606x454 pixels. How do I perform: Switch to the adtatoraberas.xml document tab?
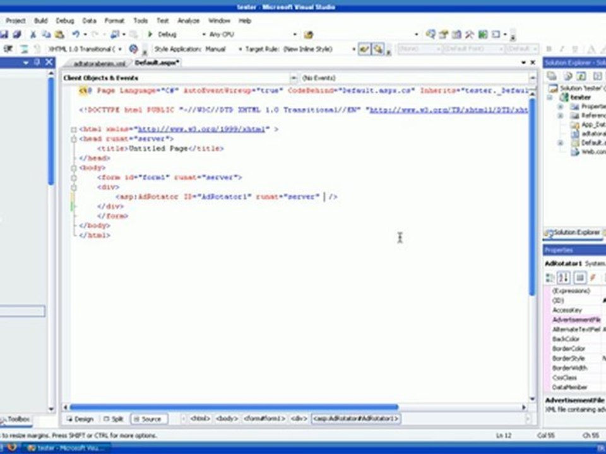click(x=99, y=63)
